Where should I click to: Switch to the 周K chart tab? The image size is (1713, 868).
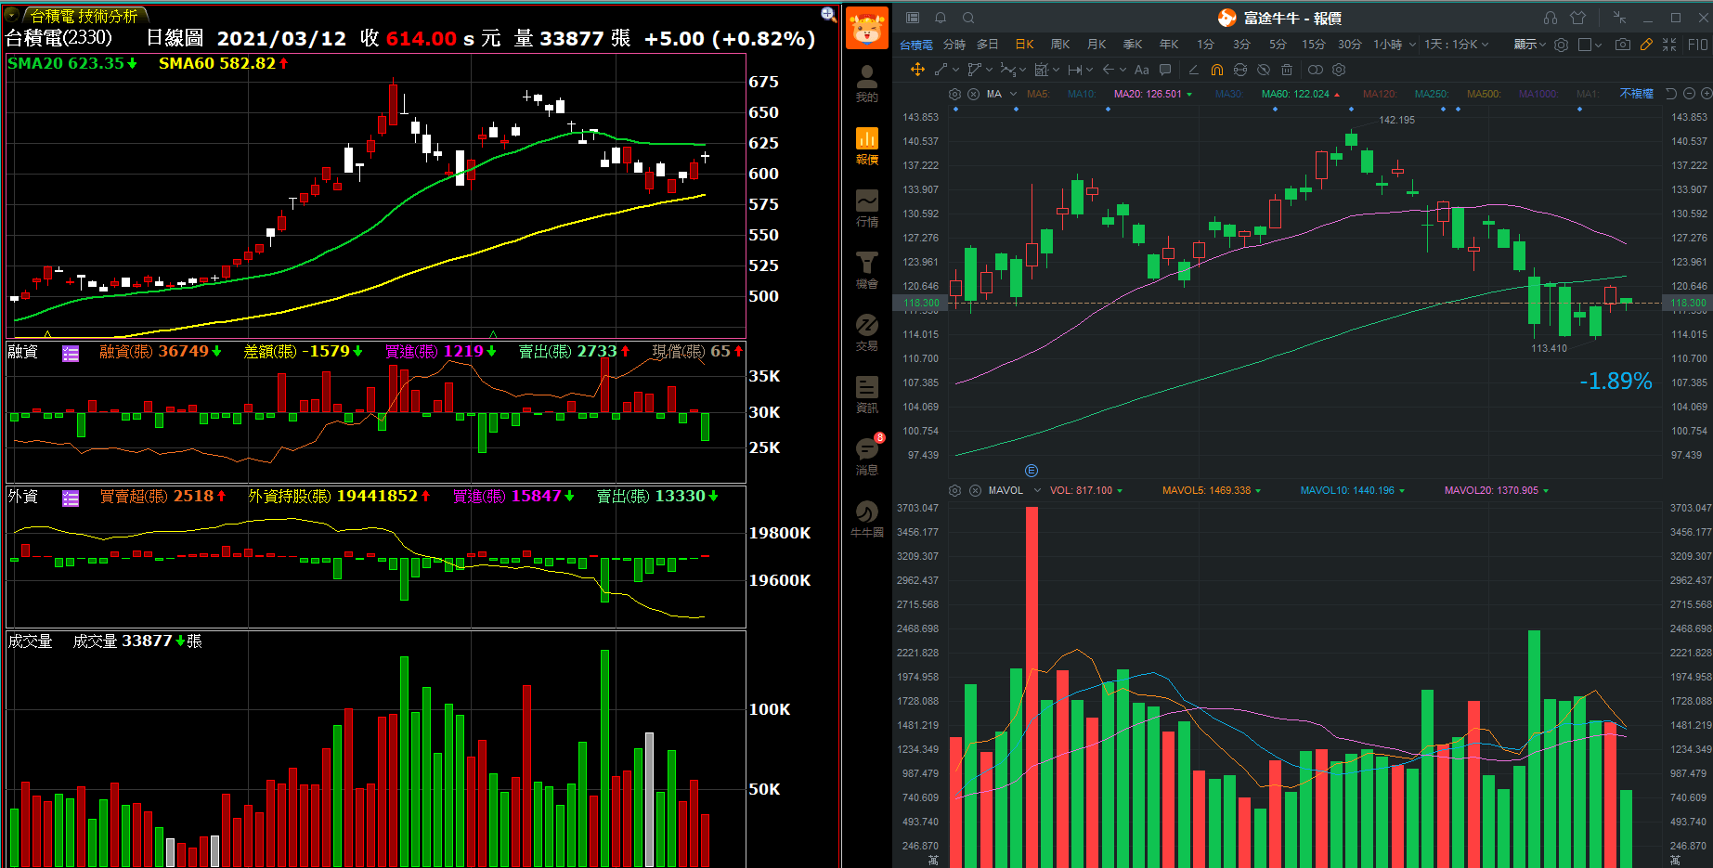pyautogui.click(x=1060, y=45)
